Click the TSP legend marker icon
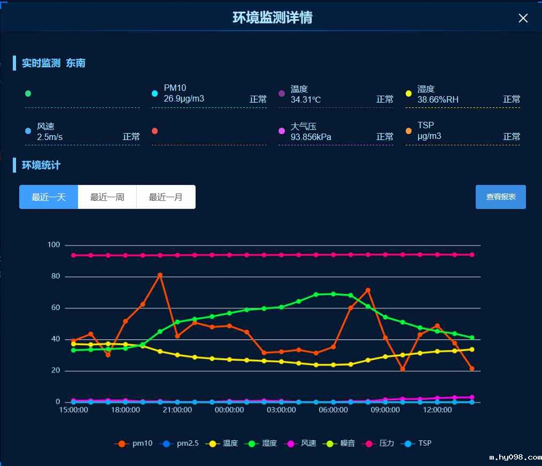542x466 pixels. click(x=407, y=443)
